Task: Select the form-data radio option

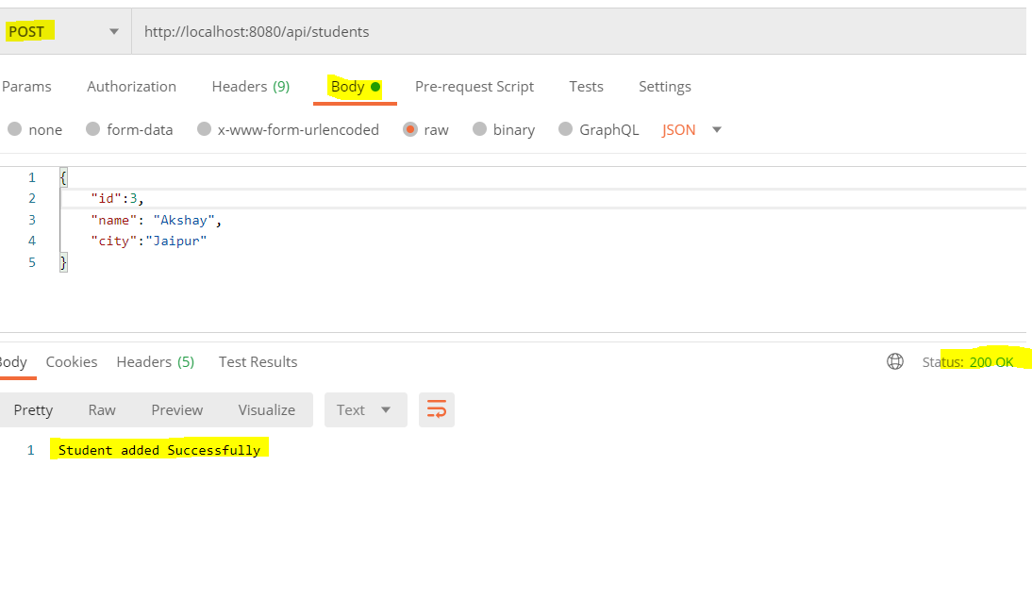Action: (92, 129)
